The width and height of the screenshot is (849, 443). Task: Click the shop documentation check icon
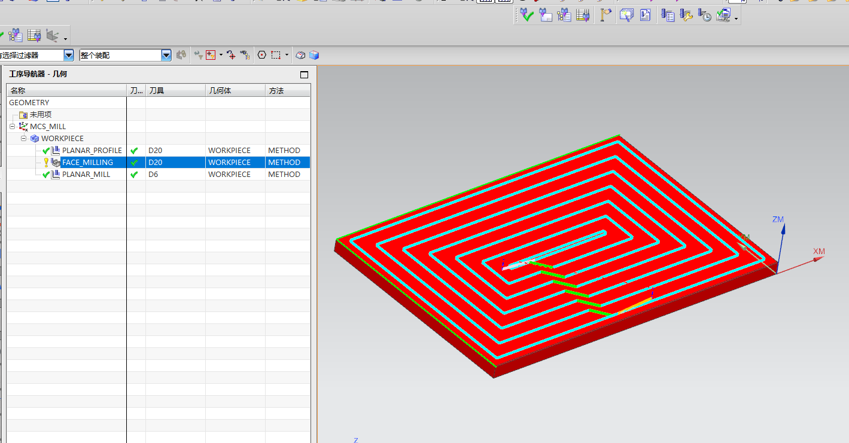point(724,16)
